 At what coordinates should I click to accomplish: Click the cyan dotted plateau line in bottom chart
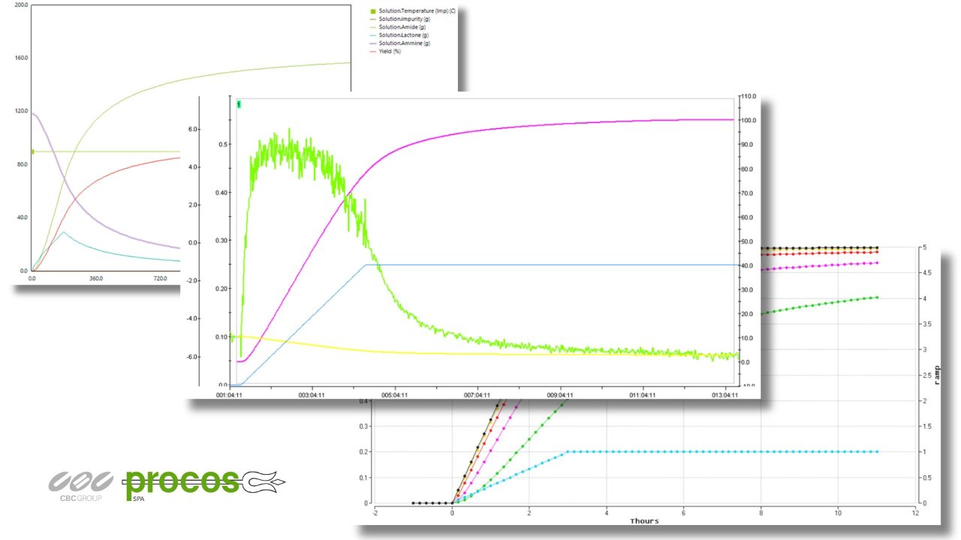click(721, 451)
